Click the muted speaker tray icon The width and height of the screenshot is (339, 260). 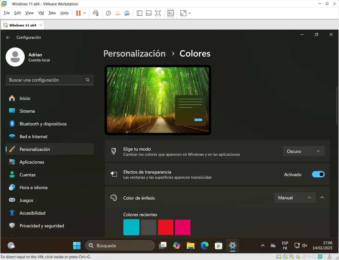(x=305, y=246)
